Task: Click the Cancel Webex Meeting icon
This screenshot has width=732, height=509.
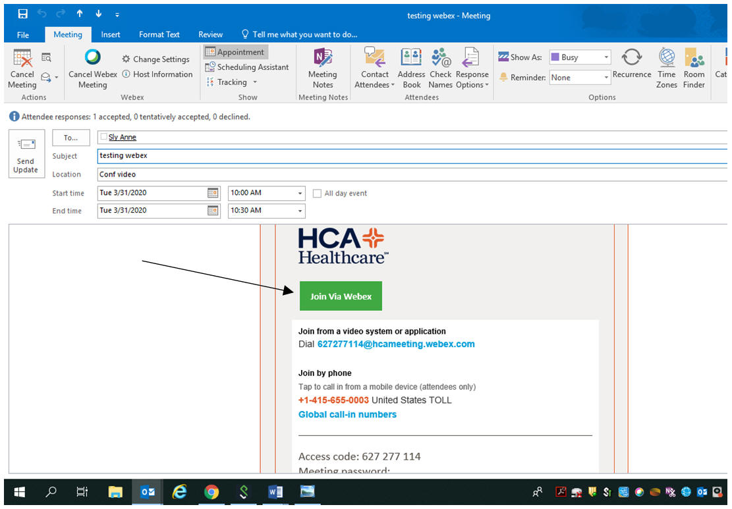Action: (x=93, y=58)
